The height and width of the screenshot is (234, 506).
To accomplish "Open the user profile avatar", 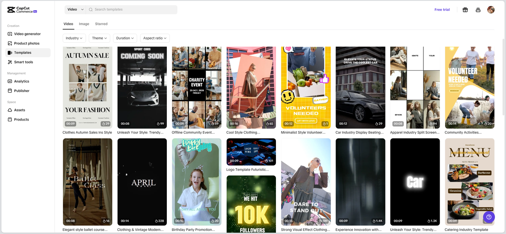I will click(x=491, y=10).
